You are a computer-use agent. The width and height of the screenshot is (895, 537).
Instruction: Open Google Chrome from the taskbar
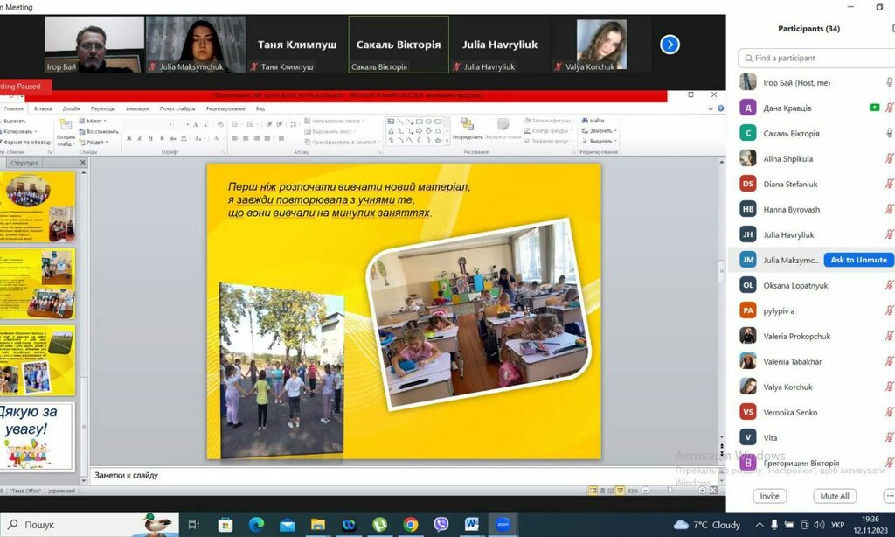pos(410,525)
